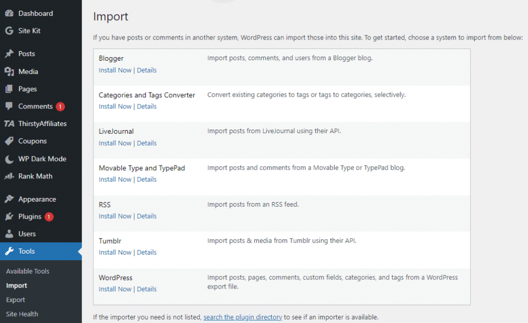View Details for the Tumblr importer
The height and width of the screenshot is (323, 528).
click(146, 253)
